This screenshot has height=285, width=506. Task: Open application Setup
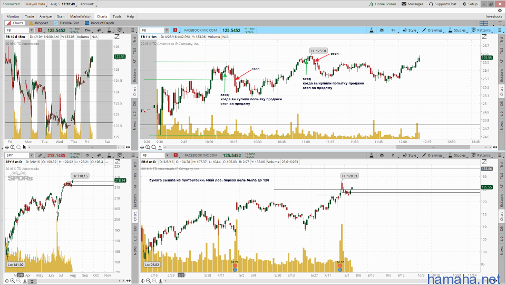470,4
